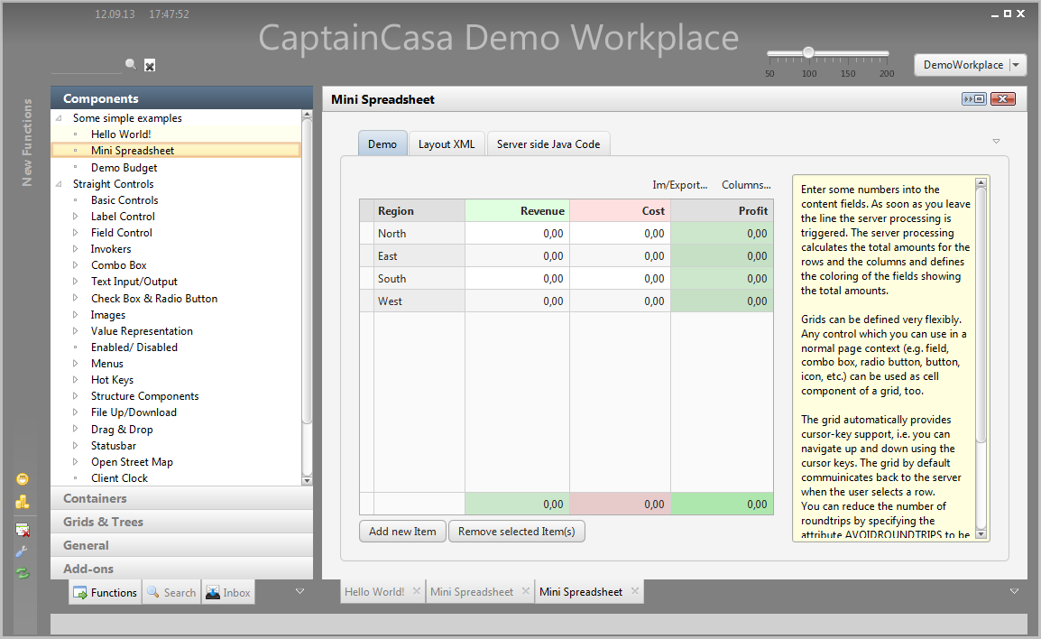Expand the Grids & Trees section
The height and width of the screenshot is (639, 1041).
click(x=103, y=522)
